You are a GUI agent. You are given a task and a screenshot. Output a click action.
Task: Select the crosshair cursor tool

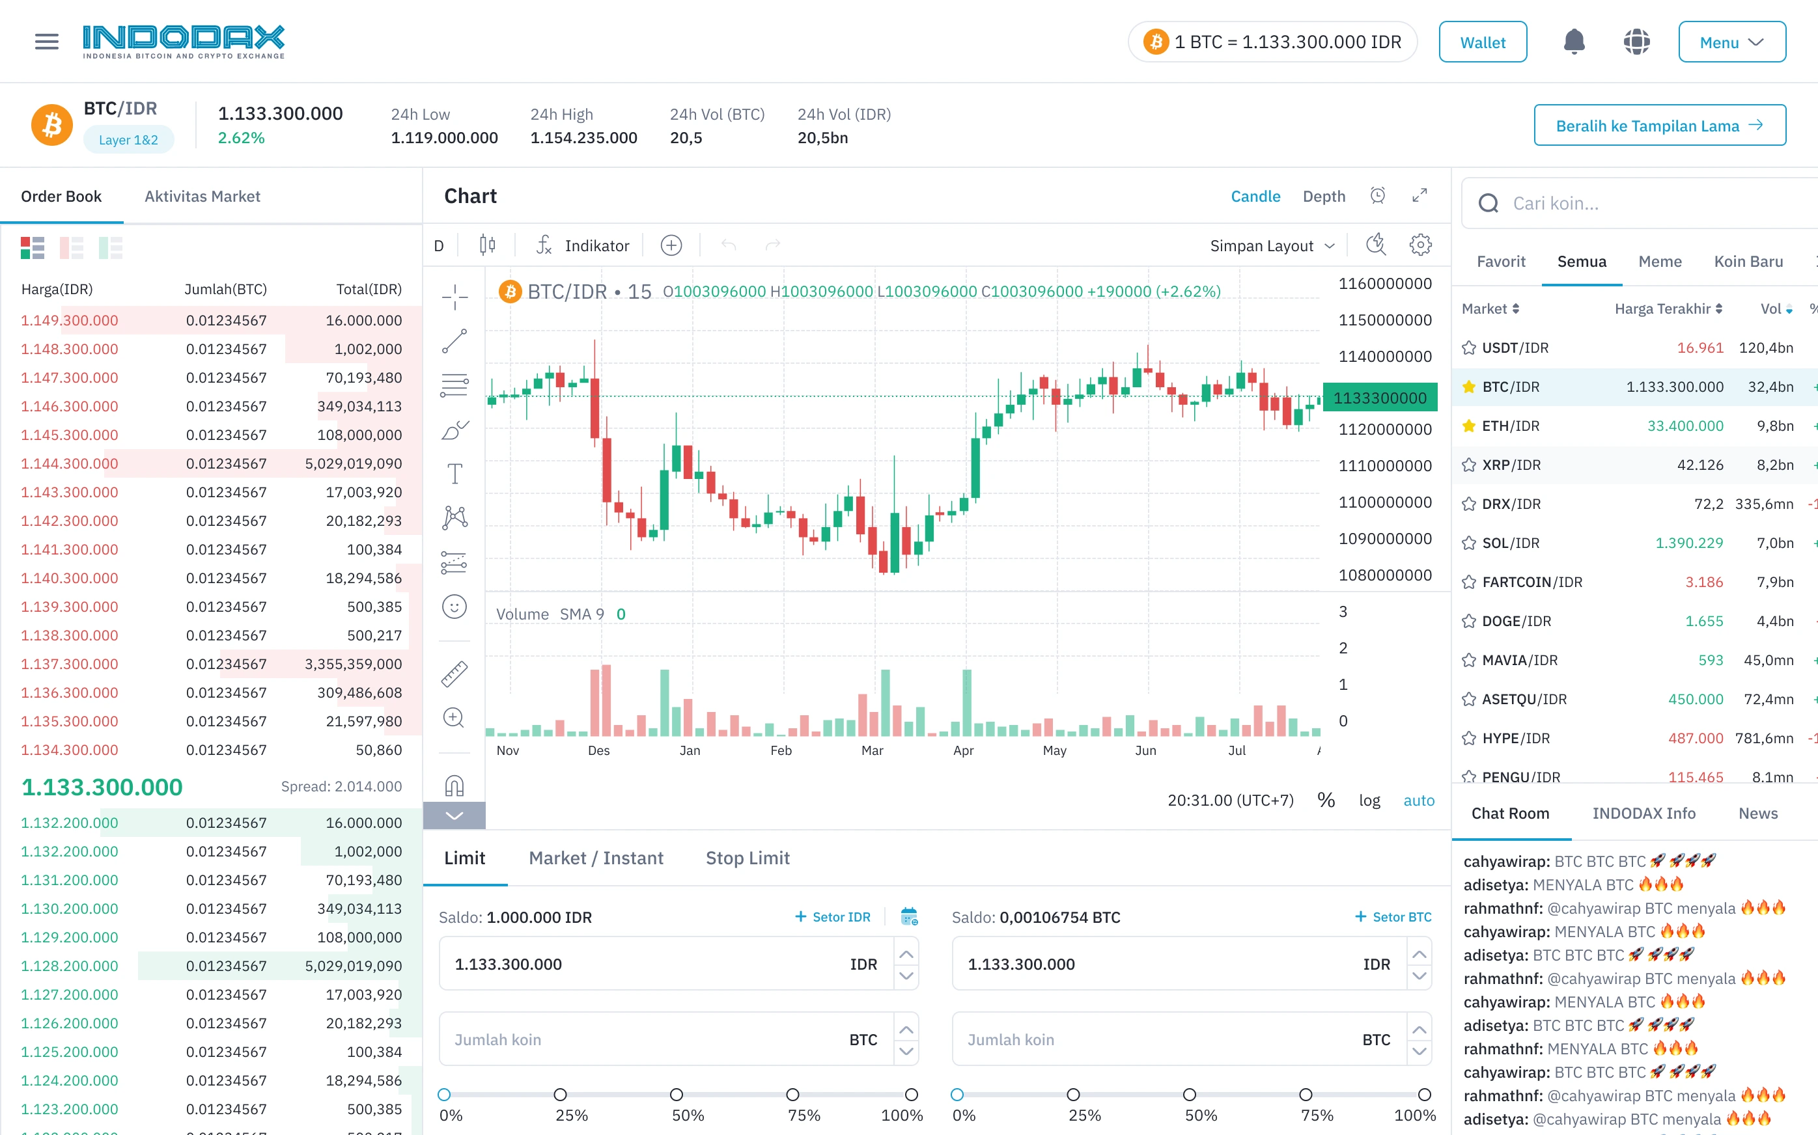[x=454, y=297]
